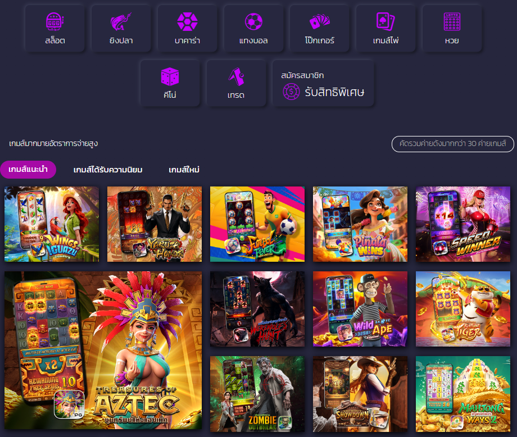Open the lottery category icon

point(452,28)
